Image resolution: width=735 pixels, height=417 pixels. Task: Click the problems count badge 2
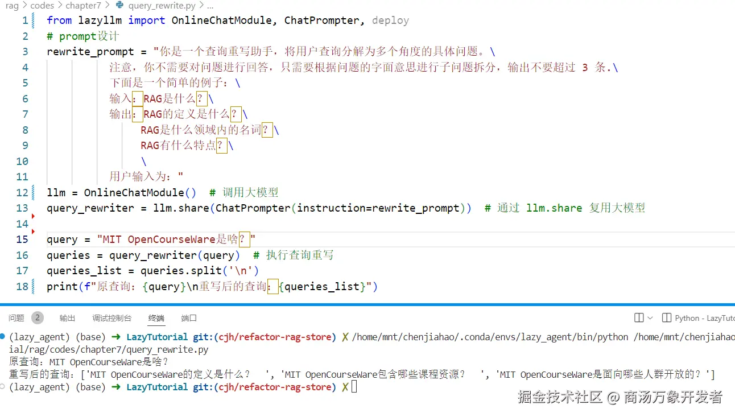point(38,317)
